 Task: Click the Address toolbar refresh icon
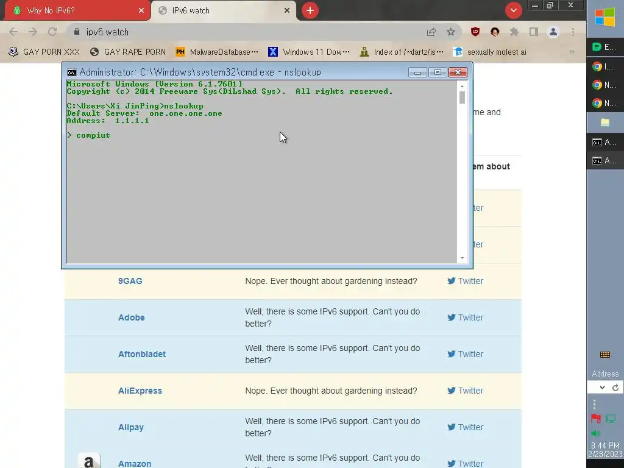(x=615, y=388)
